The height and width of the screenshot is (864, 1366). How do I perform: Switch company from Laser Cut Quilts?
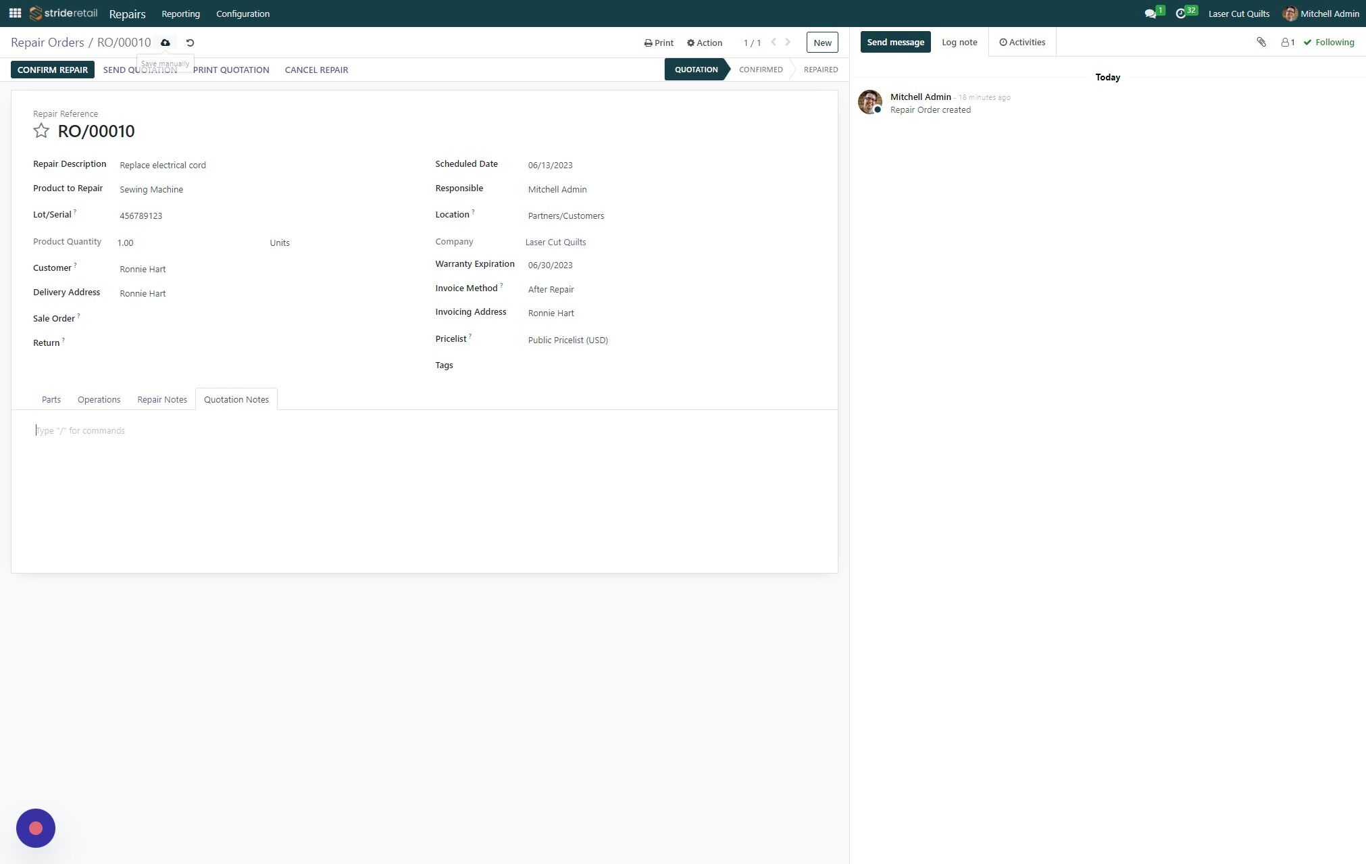tap(1238, 14)
